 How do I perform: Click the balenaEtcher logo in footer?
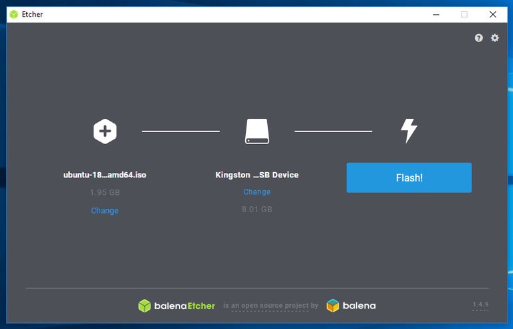pos(177,306)
